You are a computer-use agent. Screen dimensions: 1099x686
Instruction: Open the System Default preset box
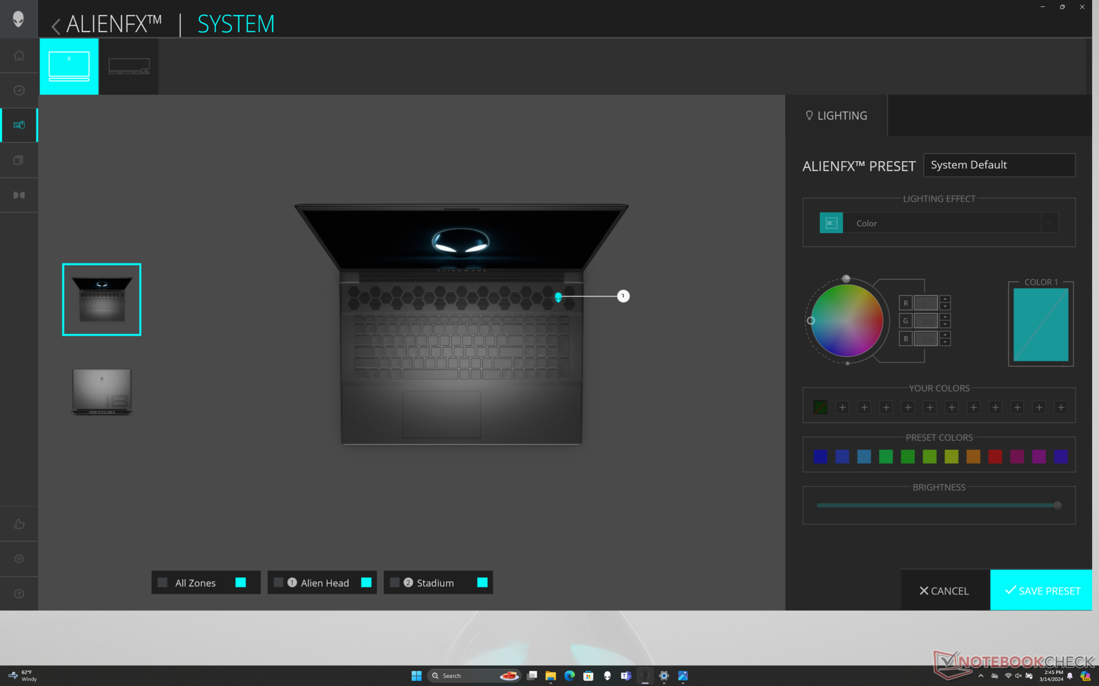(x=999, y=165)
